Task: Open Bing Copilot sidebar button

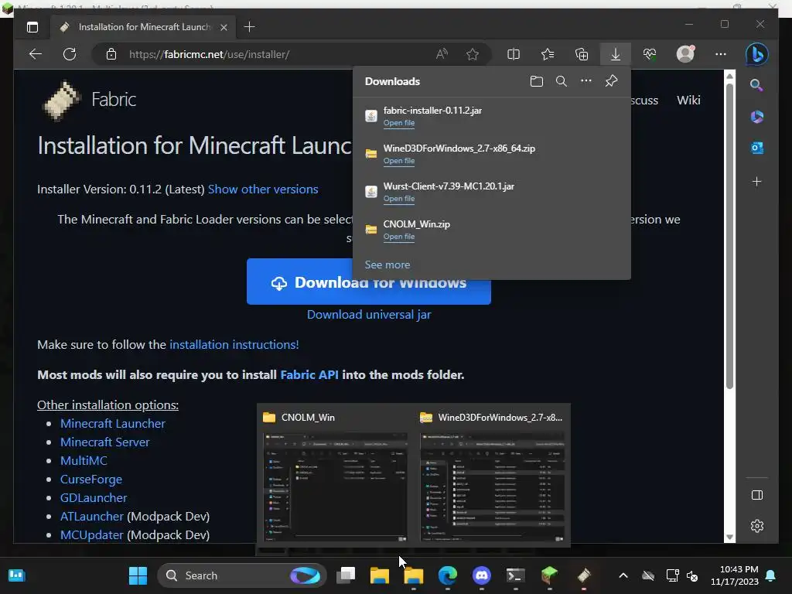Action: [756, 54]
